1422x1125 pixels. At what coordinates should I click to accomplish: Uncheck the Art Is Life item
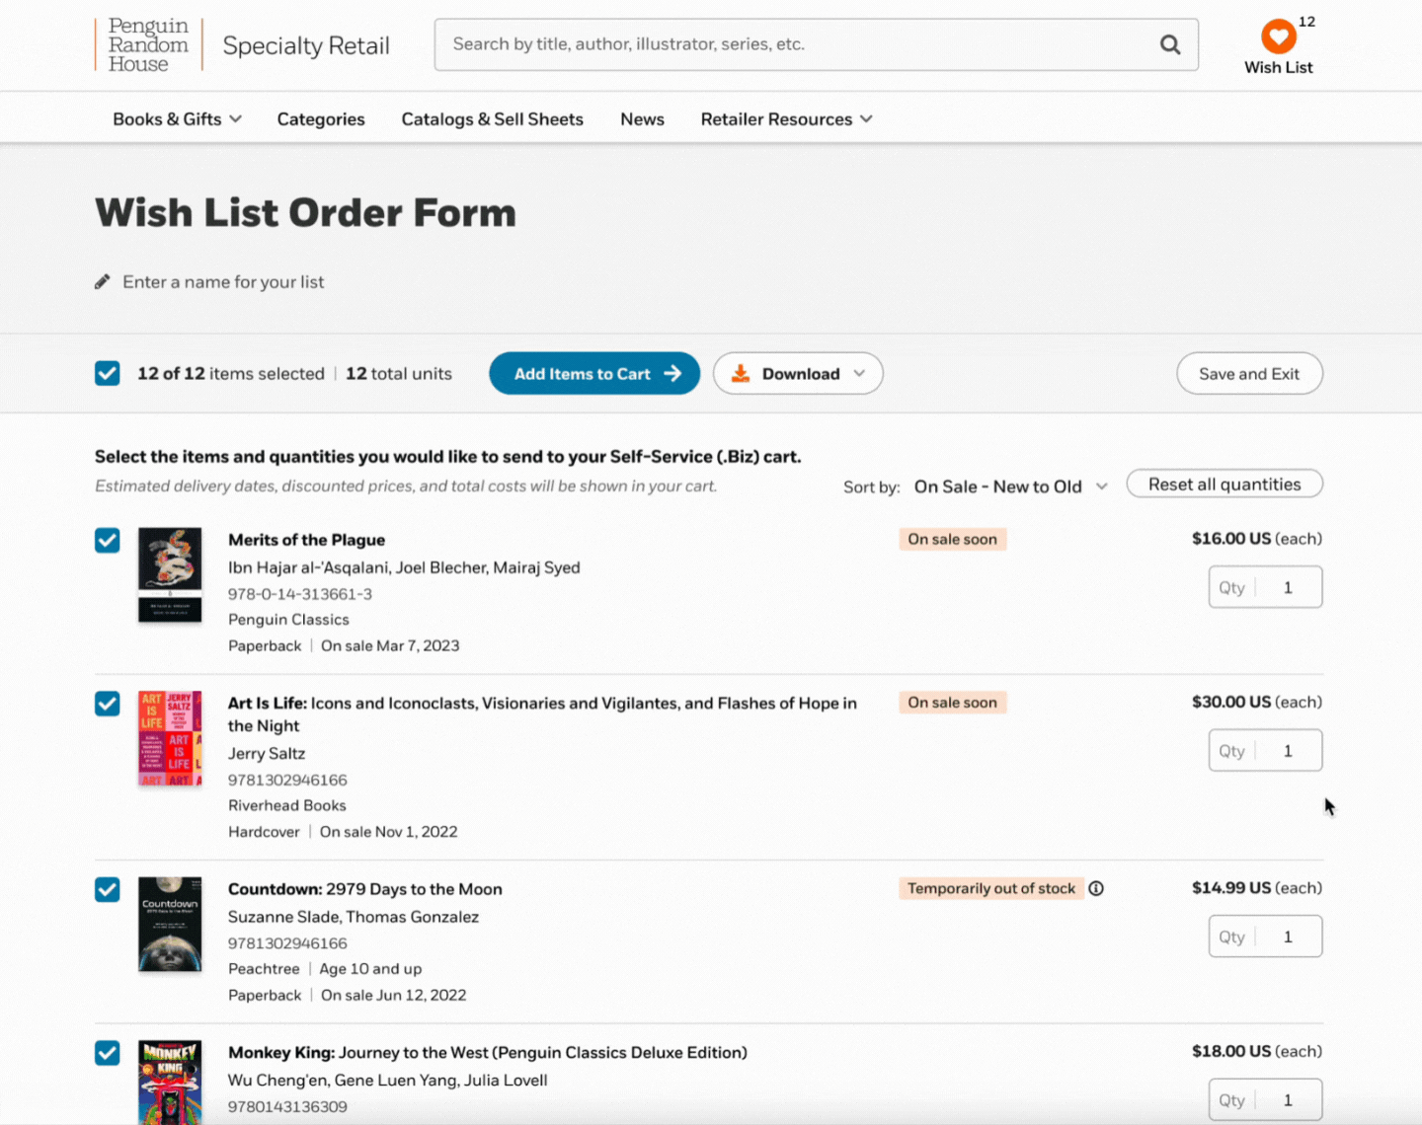click(108, 703)
